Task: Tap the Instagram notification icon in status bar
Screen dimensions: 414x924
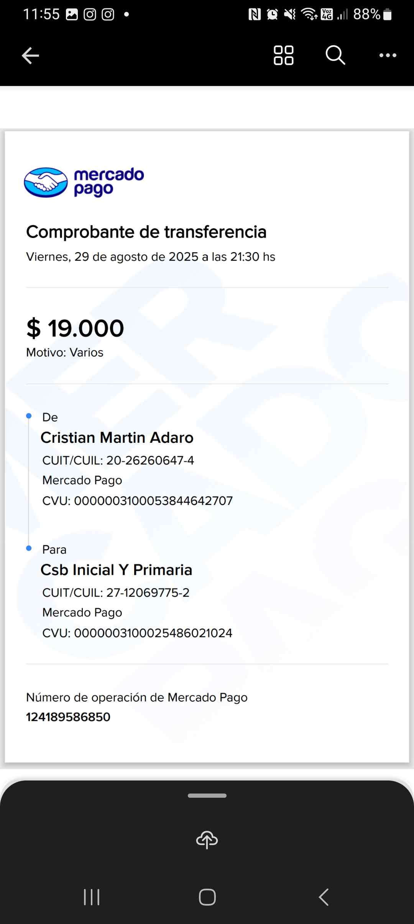Action: (x=90, y=15)
